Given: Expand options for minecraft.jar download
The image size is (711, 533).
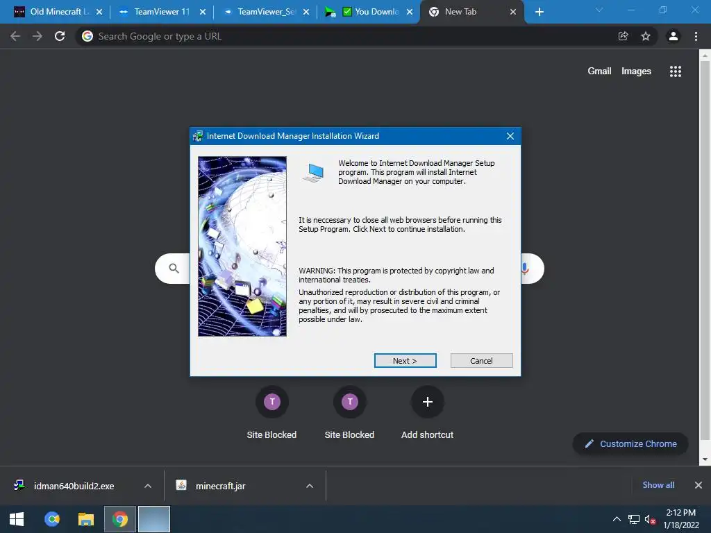Looking at the screenshot, I should click(310, 486).
